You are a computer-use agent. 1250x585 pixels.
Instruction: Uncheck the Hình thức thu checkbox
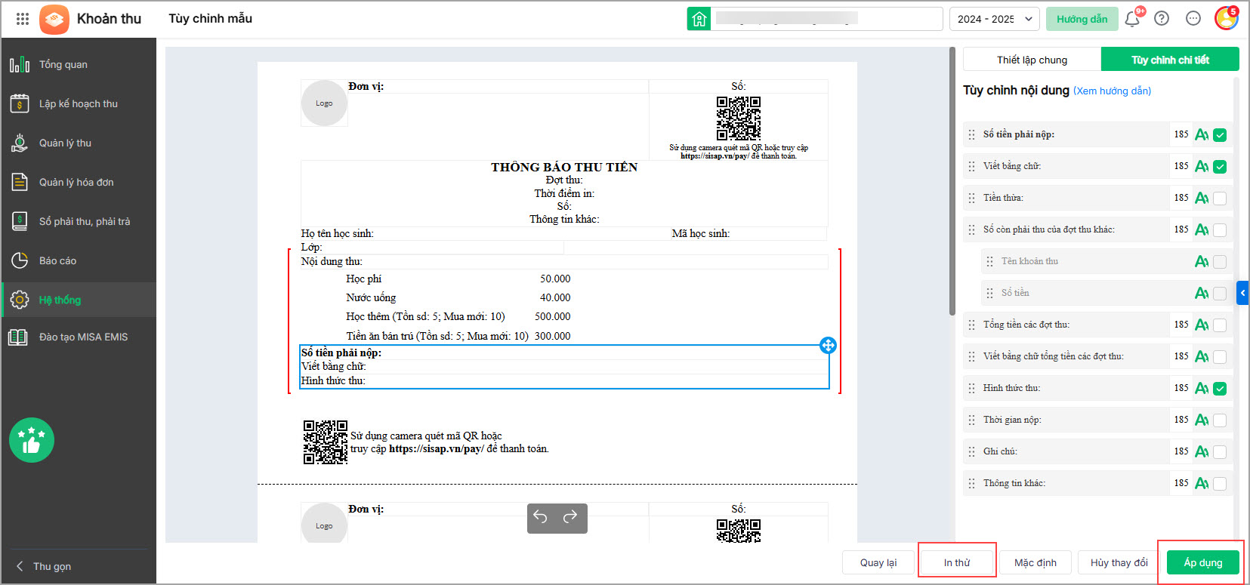[1220, 389]
